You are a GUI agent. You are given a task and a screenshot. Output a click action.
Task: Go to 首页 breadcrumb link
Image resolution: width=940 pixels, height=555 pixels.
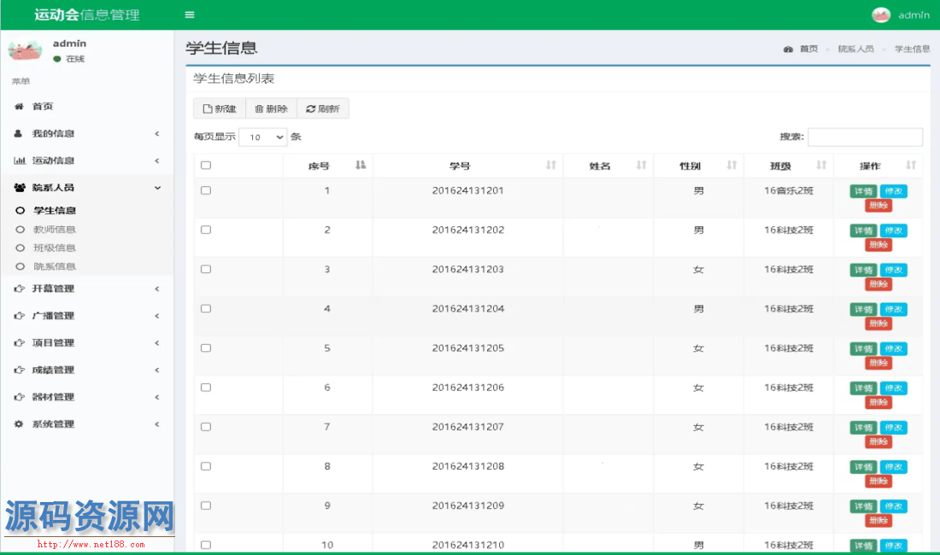[x=808, y=49]
